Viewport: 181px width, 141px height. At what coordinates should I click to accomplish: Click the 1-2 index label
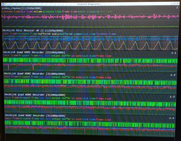173,75
